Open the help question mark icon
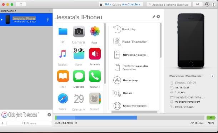 click(x=214, y=4)
